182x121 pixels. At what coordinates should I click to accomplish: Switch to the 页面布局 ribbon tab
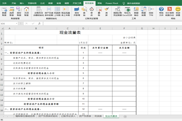pos(32,3)
